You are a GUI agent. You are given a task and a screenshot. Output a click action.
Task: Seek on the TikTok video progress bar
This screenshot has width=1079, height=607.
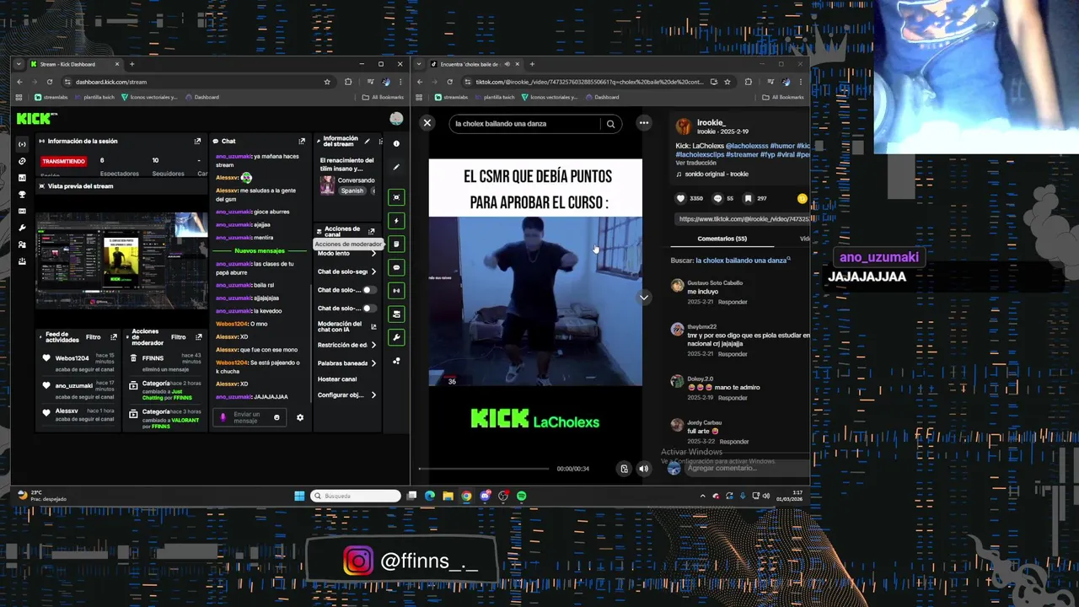(x=484, y=469)
